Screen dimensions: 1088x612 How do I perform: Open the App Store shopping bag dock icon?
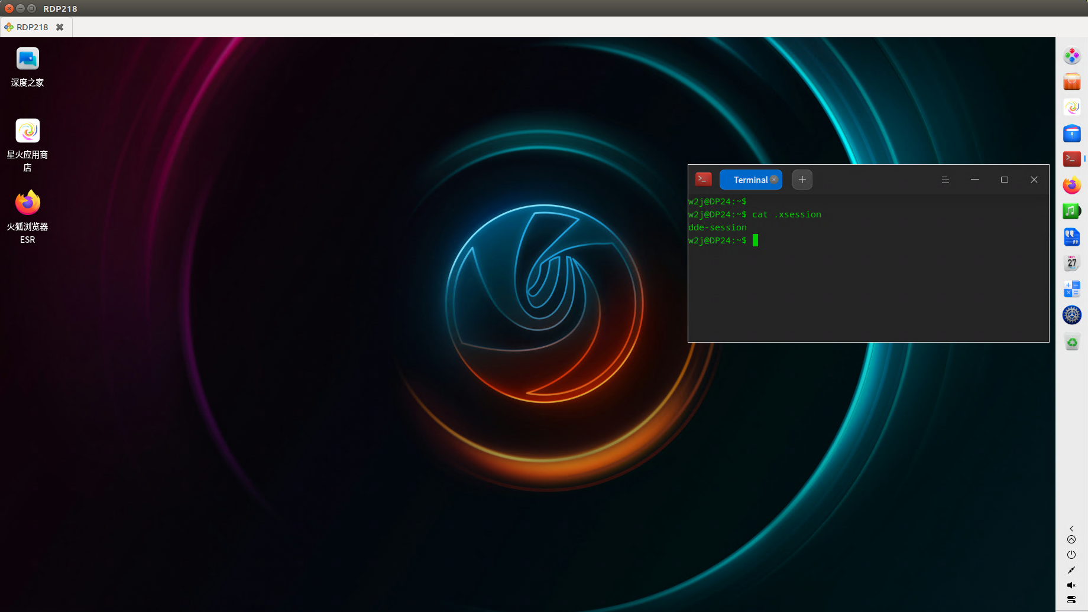1071,82
